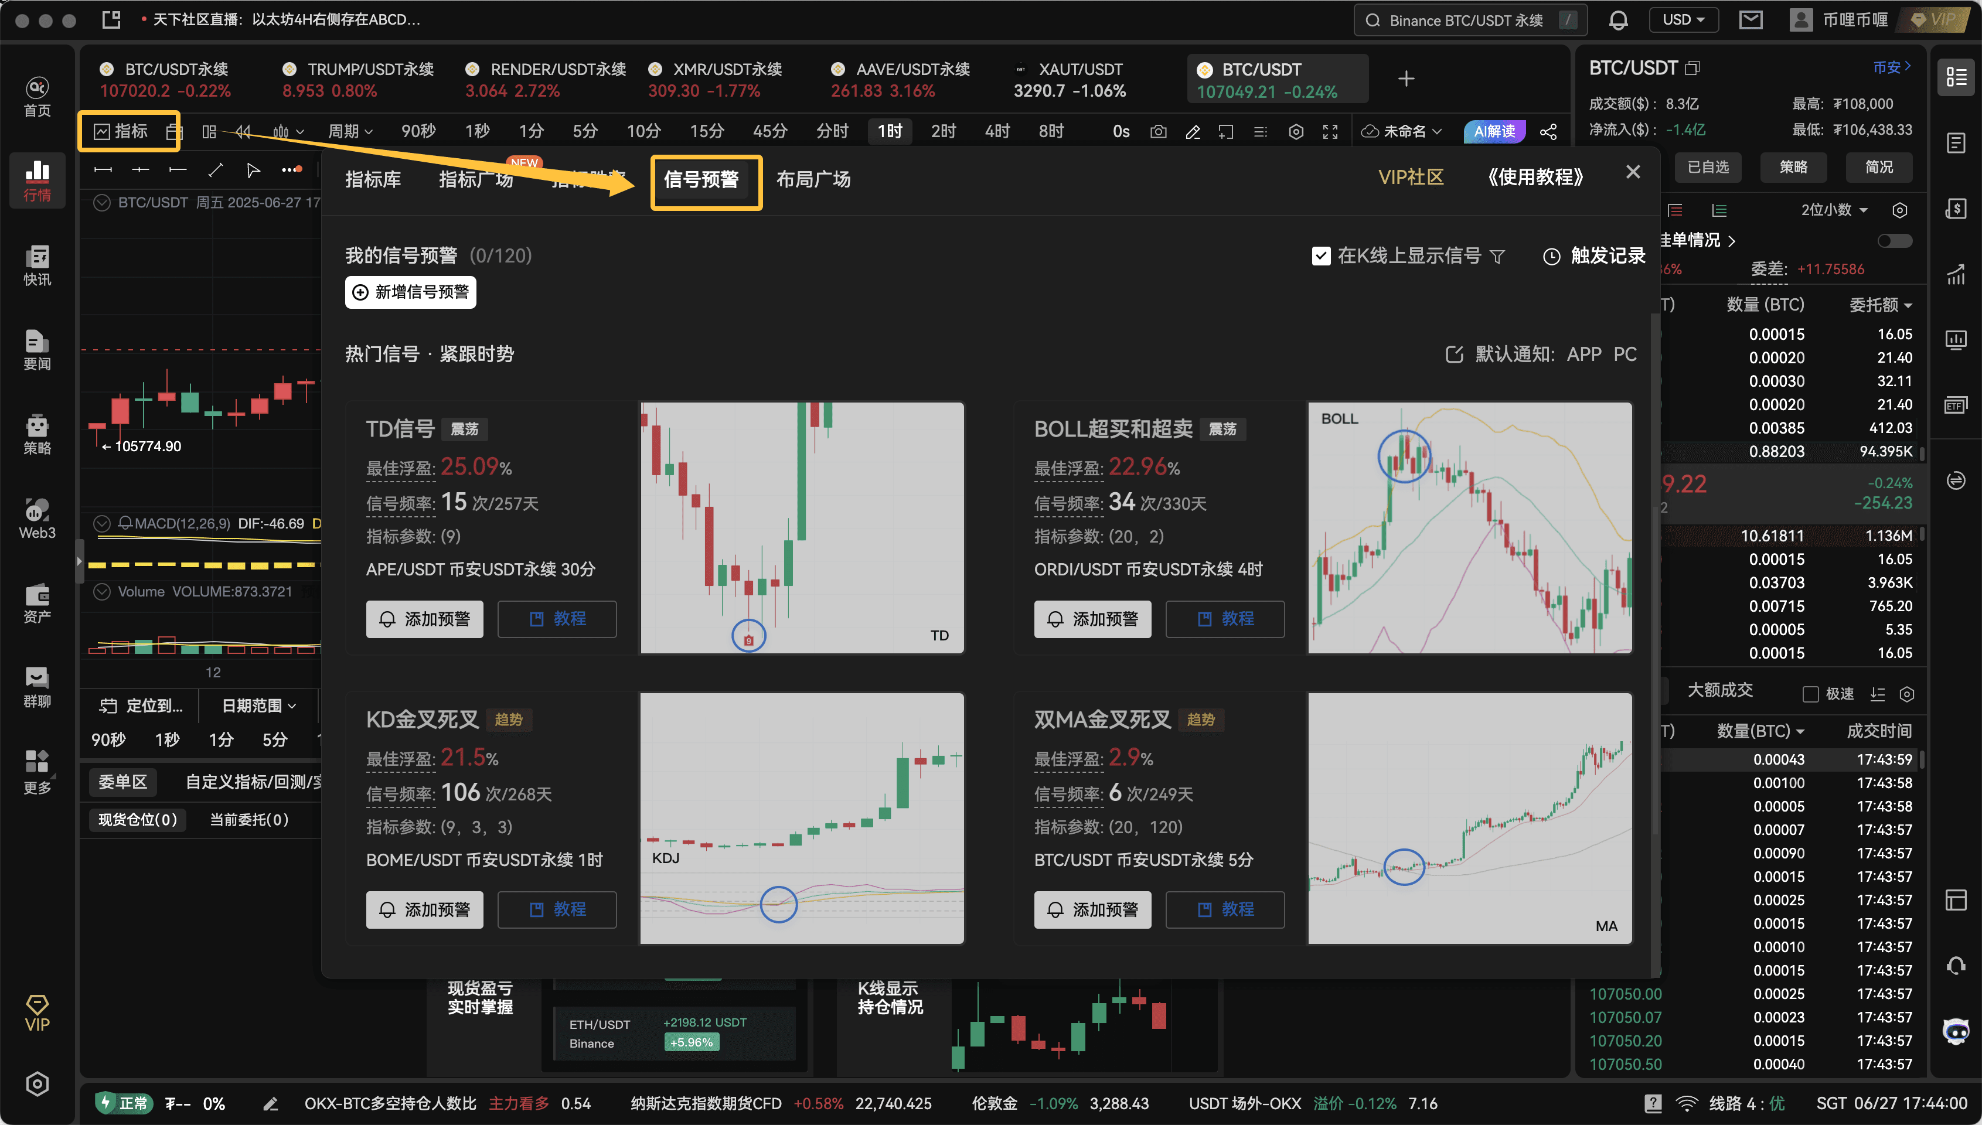The height and width of the screenshot is (1125, 1982).
Task: Open the 2位小数 decimals dropdown
Action: 1834,209
